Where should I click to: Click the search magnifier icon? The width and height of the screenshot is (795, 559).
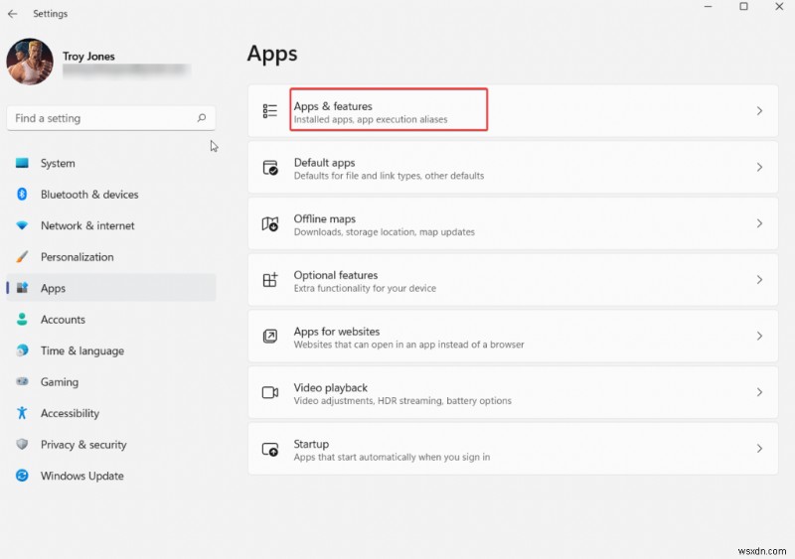coord(202,117)
